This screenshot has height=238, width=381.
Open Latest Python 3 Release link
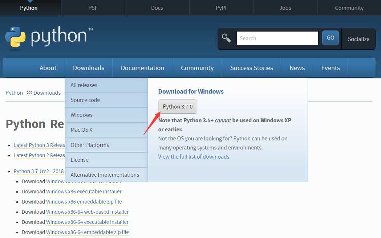click(39, 145)
